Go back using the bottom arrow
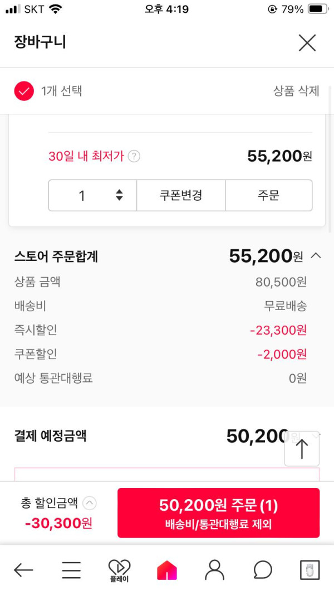The height and width of the screenshot is (595, 334). click(x=23, y=570)
